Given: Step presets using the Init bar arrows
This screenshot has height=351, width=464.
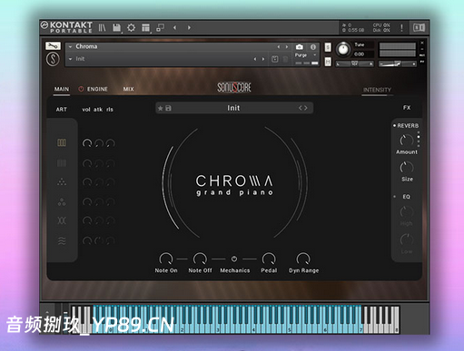Looking at the screenshot, I should (x=303, y=108).
